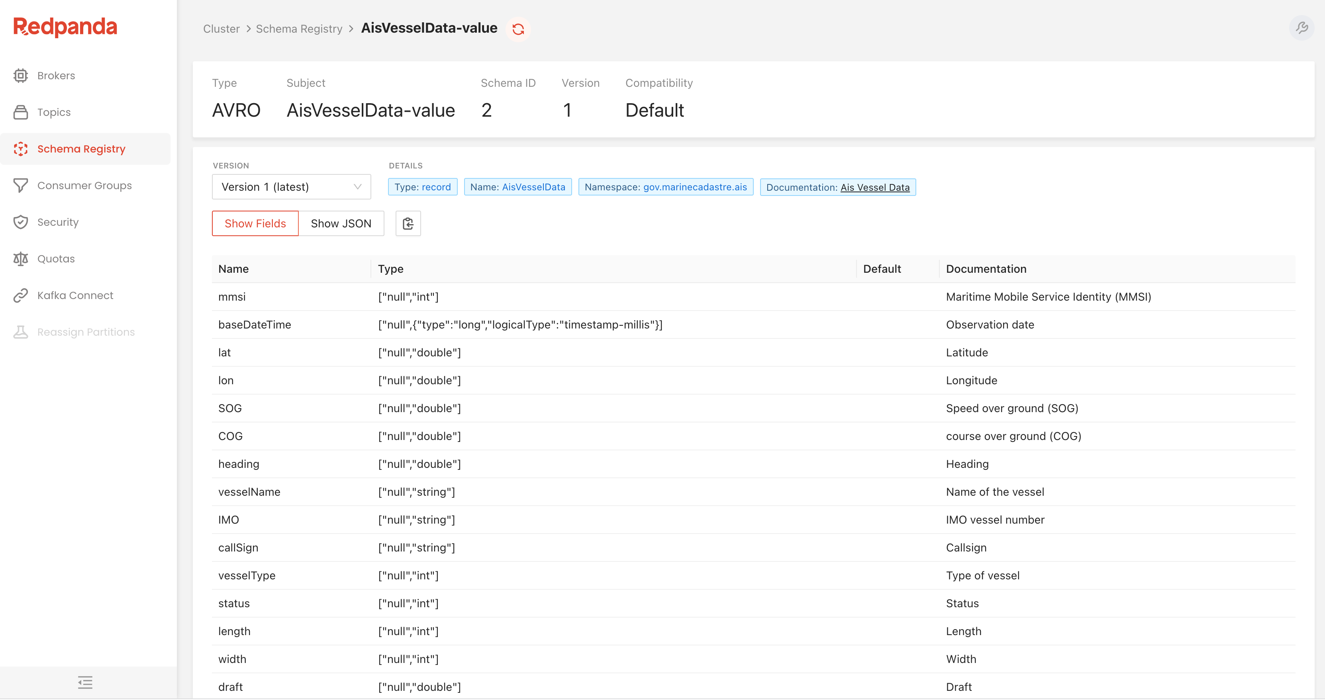This screenshot has width=1325, height=700.
Task: Click the Kafka Connect link icon
Action: pos(21,295)
